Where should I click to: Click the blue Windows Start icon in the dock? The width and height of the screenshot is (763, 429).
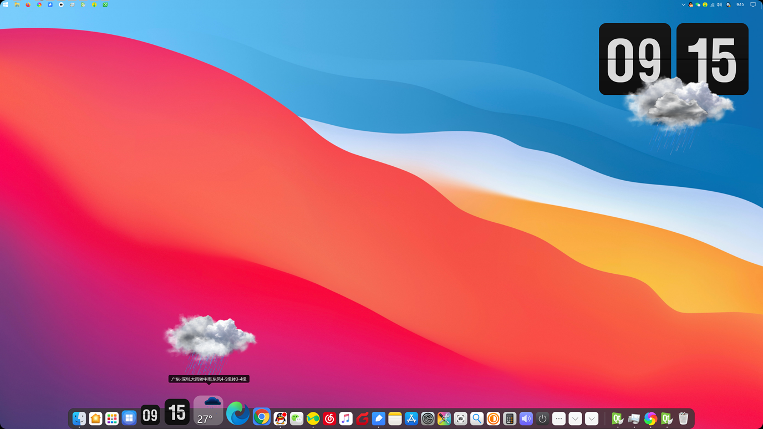tap(129, 418)
